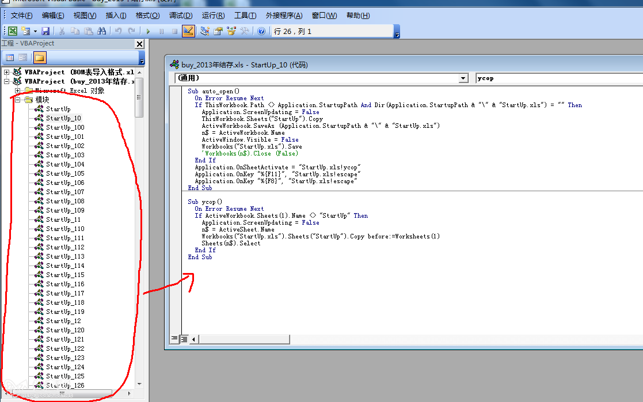Open Find with the binoculars icon
643x402 pixels.
point(102,31)
